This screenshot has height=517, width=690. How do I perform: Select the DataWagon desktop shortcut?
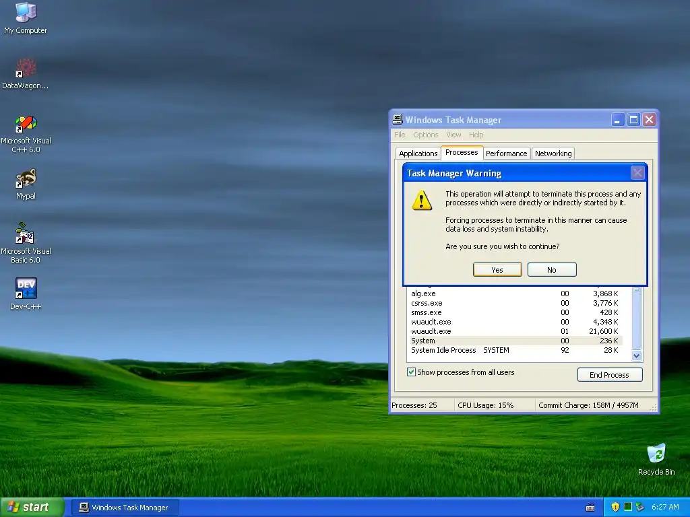26,74
